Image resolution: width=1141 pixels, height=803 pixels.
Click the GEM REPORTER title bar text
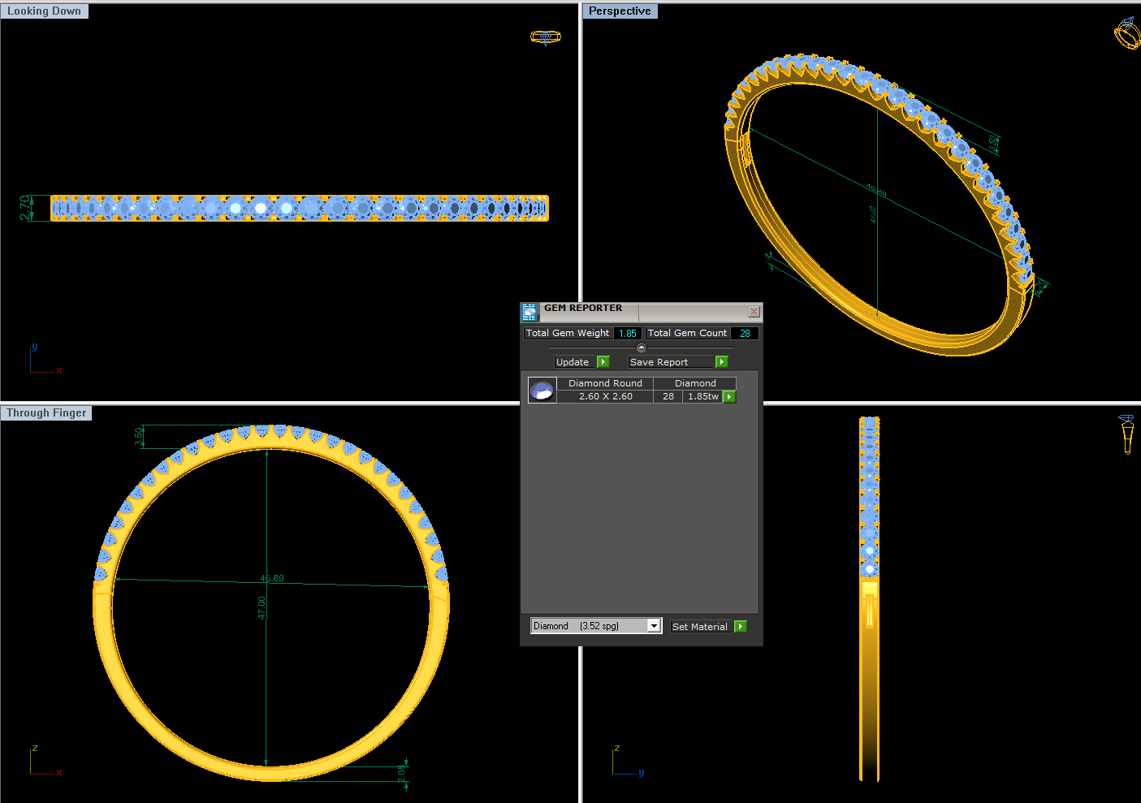pyautogui.click(x=583, y=309)
